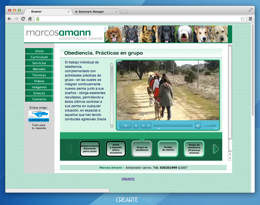Go to the Técnicas section
The image size is (260, 205).
[x=39, y=75]
